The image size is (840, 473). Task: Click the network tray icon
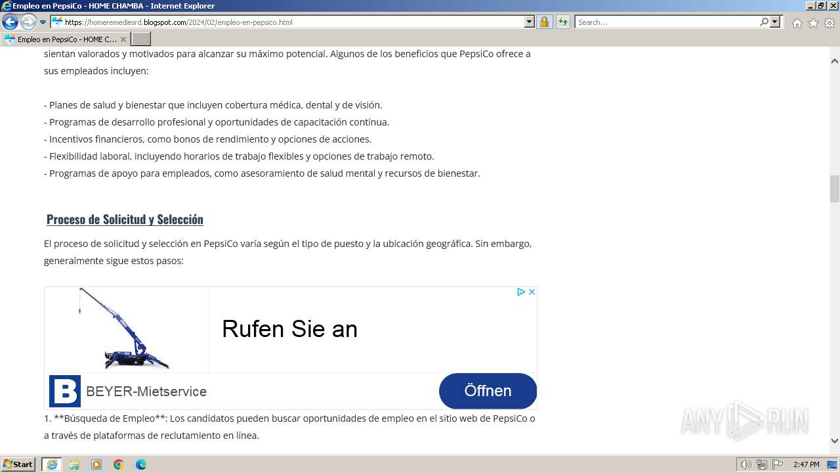click(x=761, y=464)
